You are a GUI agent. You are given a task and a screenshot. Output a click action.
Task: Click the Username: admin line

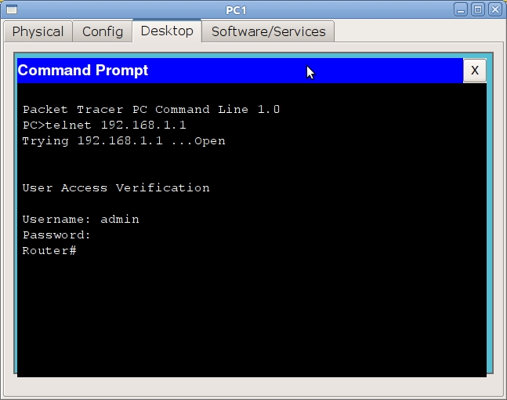[81, 220]
